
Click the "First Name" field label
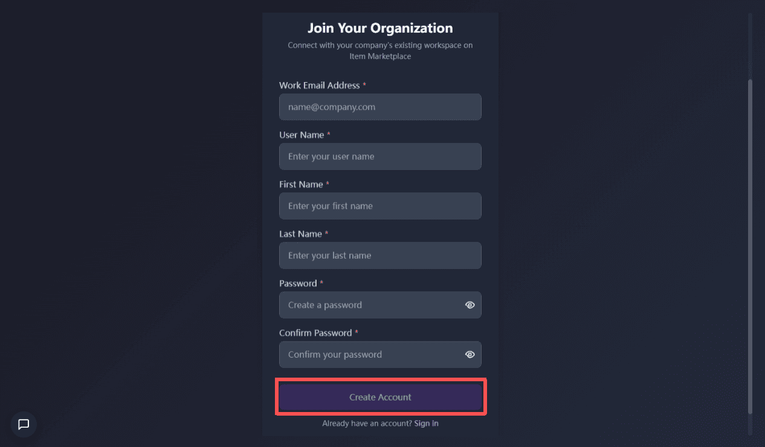coord(301,185)
